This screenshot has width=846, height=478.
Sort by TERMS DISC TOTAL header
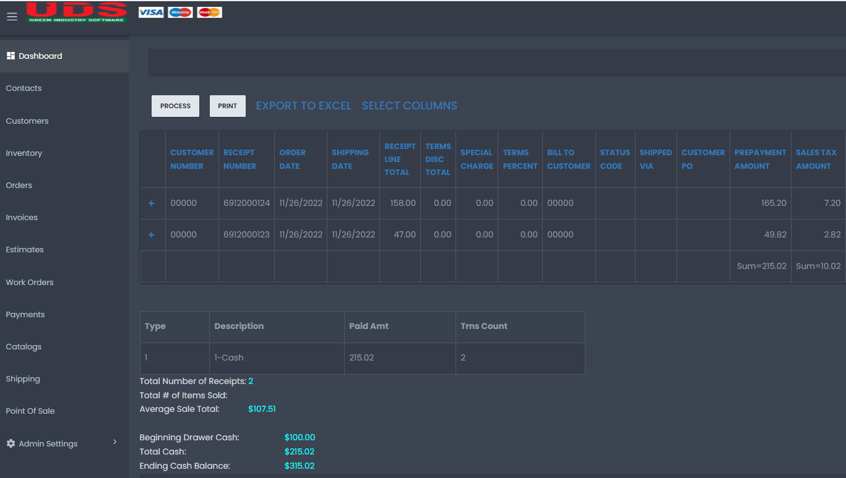click(x=438, y=159)
